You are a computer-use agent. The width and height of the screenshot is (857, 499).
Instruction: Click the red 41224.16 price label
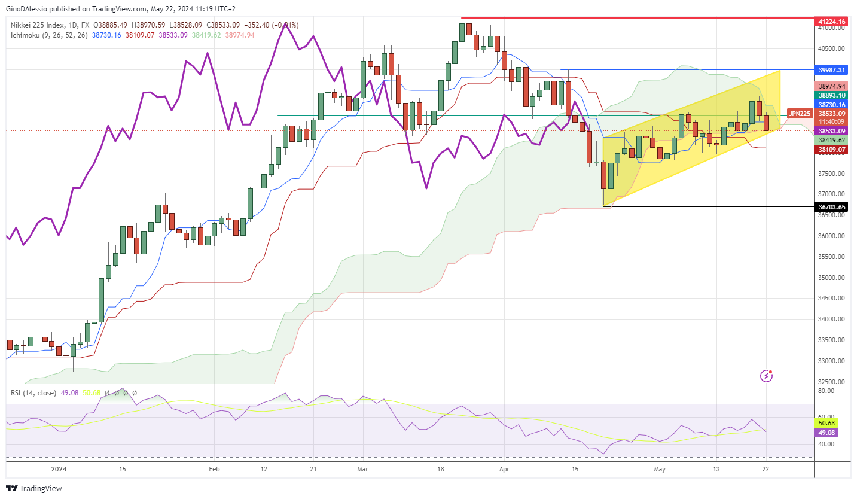click(x=831, y=20)
